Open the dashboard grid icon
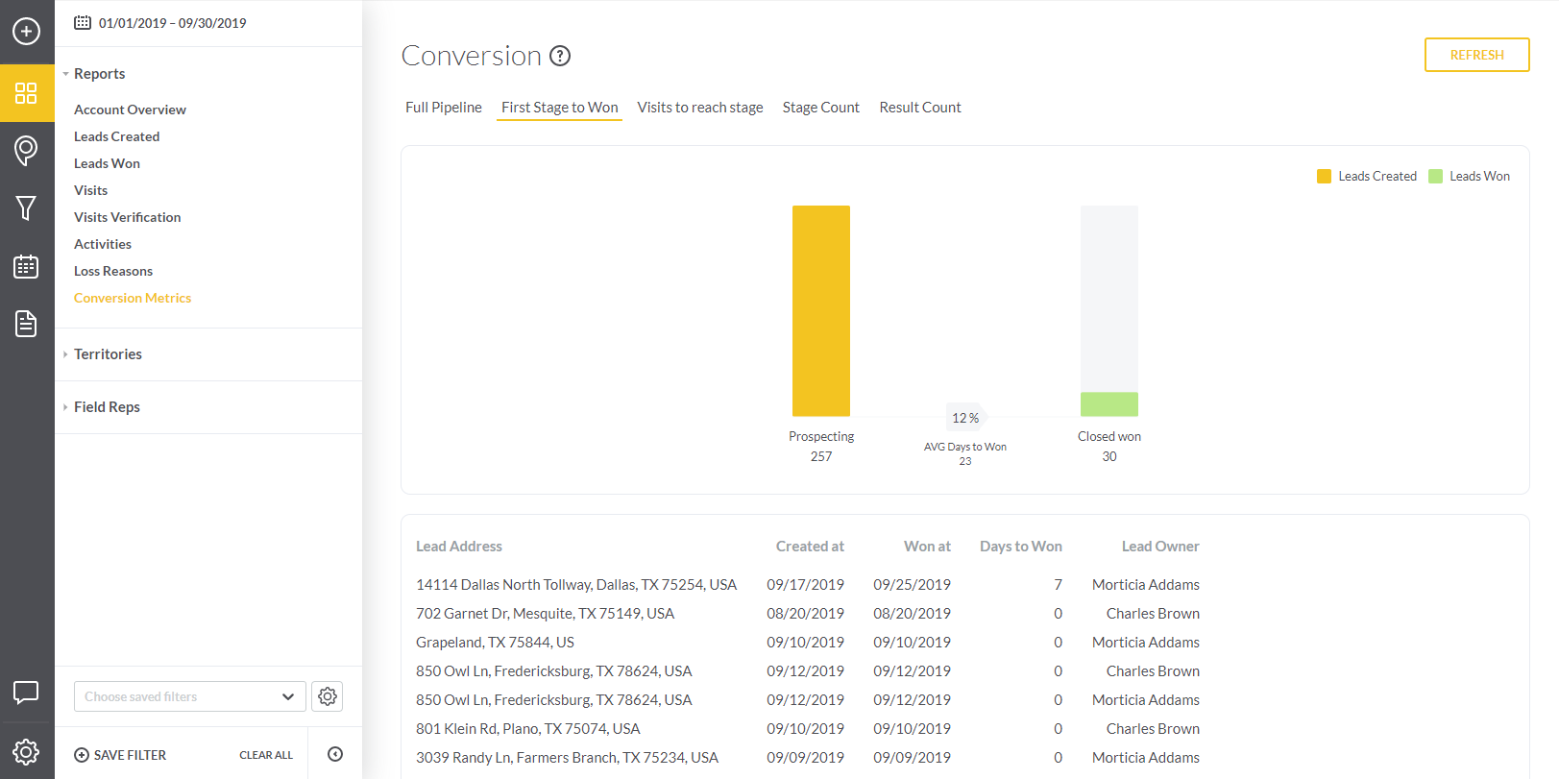This screenshot has height=779, width=1559. (x=26, y=93)
